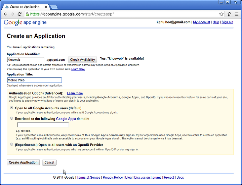The width and height of the screenshot is (242, 185).
Task: Open Terms of Service in footer
Action: 88,177
